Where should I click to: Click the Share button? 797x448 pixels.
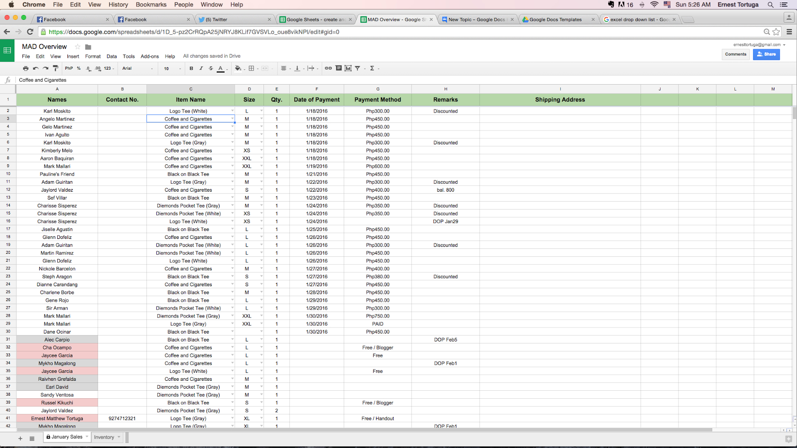[766, 54]
